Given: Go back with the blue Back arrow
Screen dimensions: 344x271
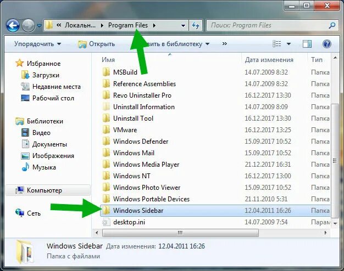Looking at the screenshot, I should [13, 26].
